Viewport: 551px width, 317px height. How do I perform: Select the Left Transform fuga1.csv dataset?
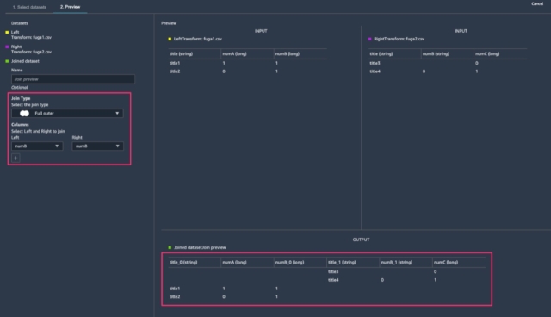click(31, 34)
